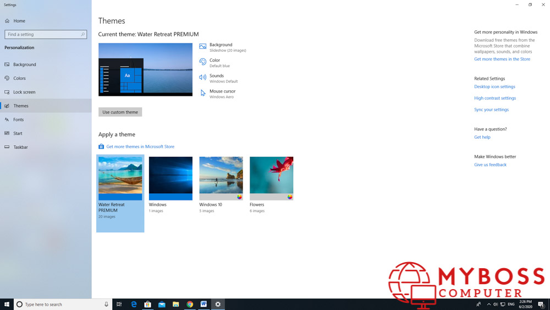
Task: Open the Sounds speaker setting icon
Action: pos(203,77)
